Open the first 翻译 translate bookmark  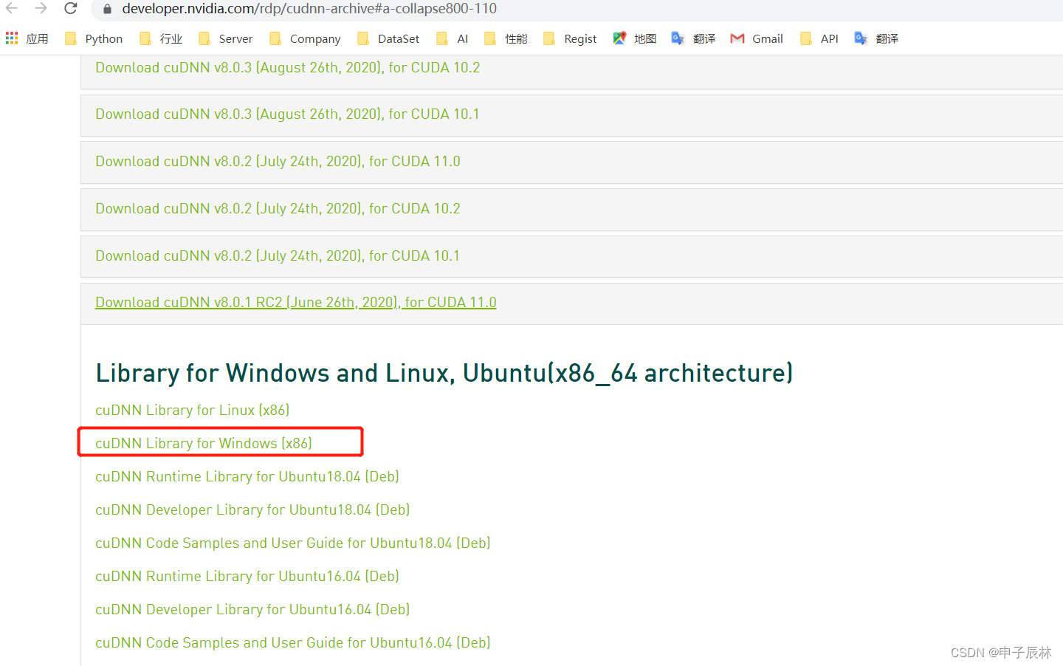click(694, 38)
